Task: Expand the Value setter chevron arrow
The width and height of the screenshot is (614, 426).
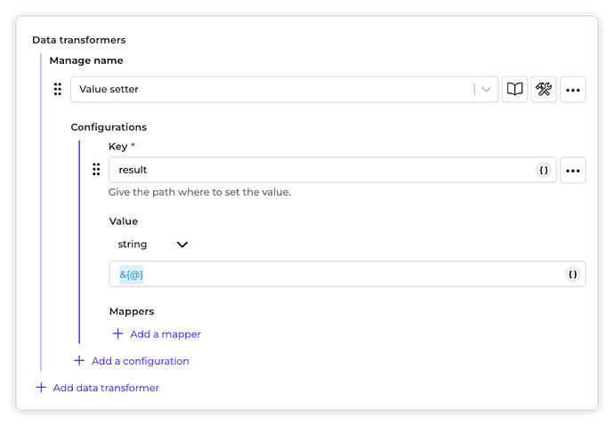Action: point(486,90)
